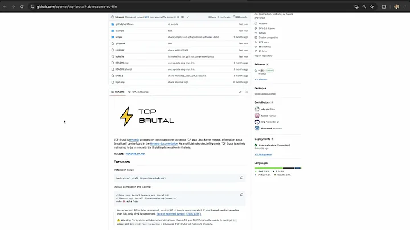The image size is (410, 230).
Task: Open the Hysteria documentation link
Action: click(x=164, y=143)
